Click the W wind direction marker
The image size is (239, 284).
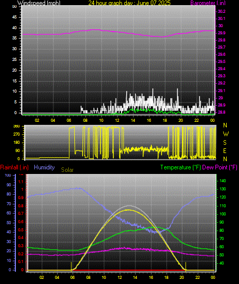click(x=226, y=134)
